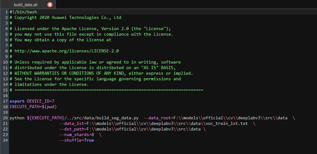Click the Copyright 2020 Huawei comment line
The image size is (317, 154).
(65, 18)
